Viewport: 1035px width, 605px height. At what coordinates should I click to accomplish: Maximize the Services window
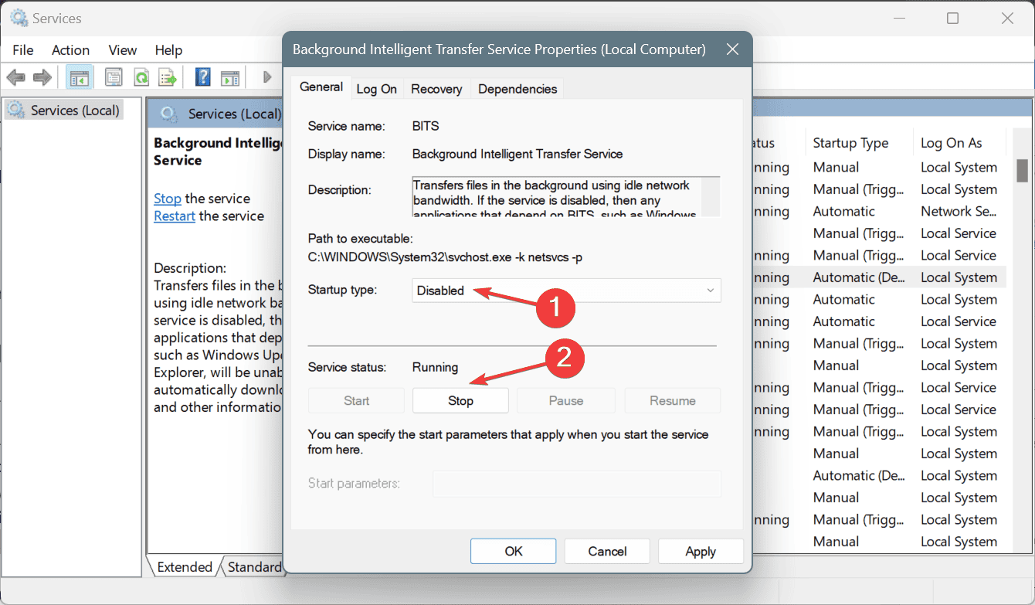pyautogui.click(x=952, y=18)
